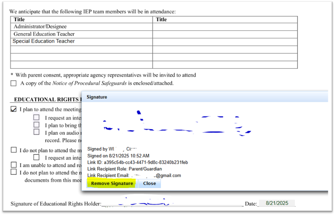Click the 'Administrator/Designee' table cell

tap(81, 27)
